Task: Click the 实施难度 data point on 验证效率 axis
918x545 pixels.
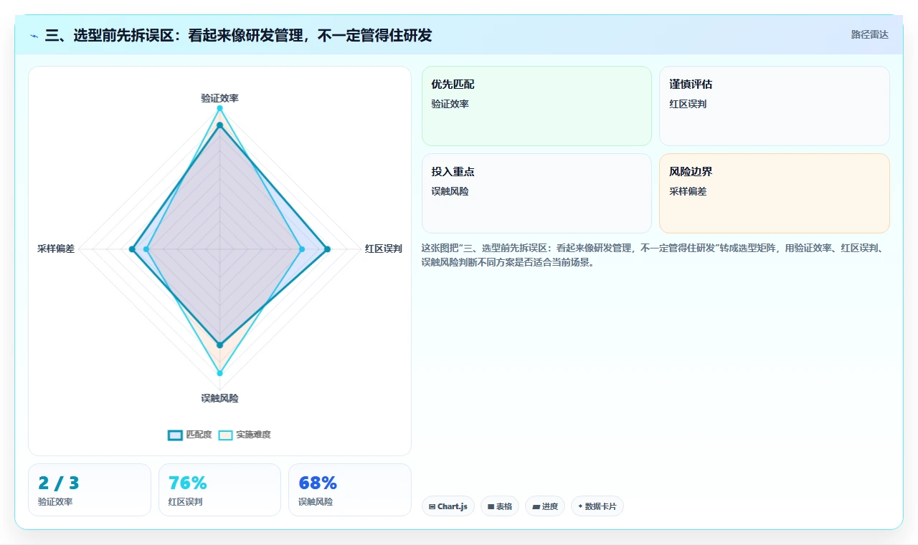Action: (x=219, y=108)
